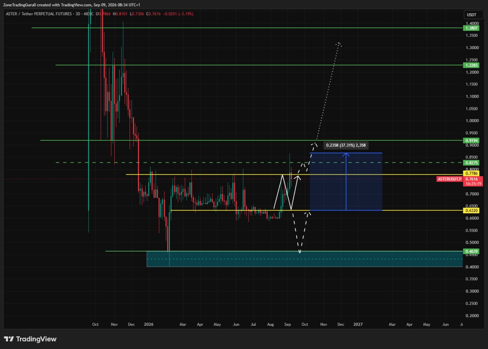
Task: Click the 1.2283 green price label
Action: click(x=470, y=65)
